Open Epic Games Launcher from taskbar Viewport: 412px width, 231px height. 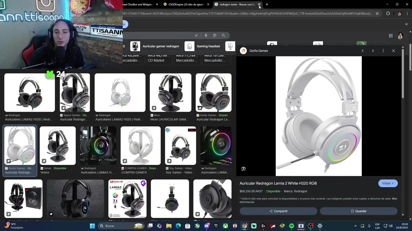(x=216, y=226)
